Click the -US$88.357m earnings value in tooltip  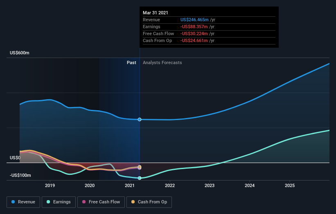(194, 27)
